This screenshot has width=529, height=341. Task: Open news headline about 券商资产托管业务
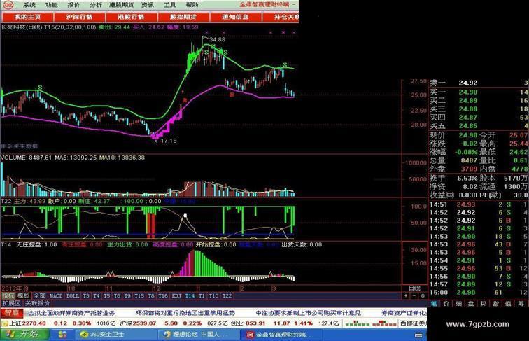[x=71, y=313]
